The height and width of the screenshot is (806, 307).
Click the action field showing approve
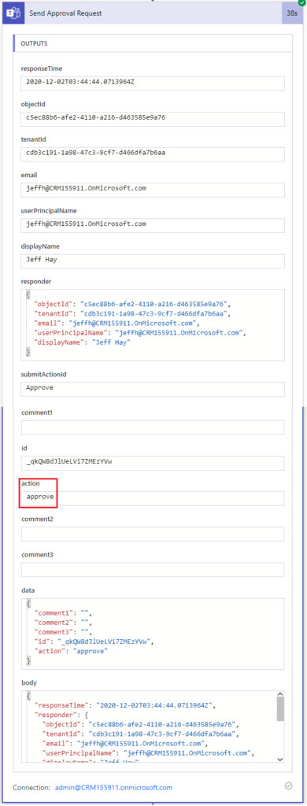(x=153, y=498)
